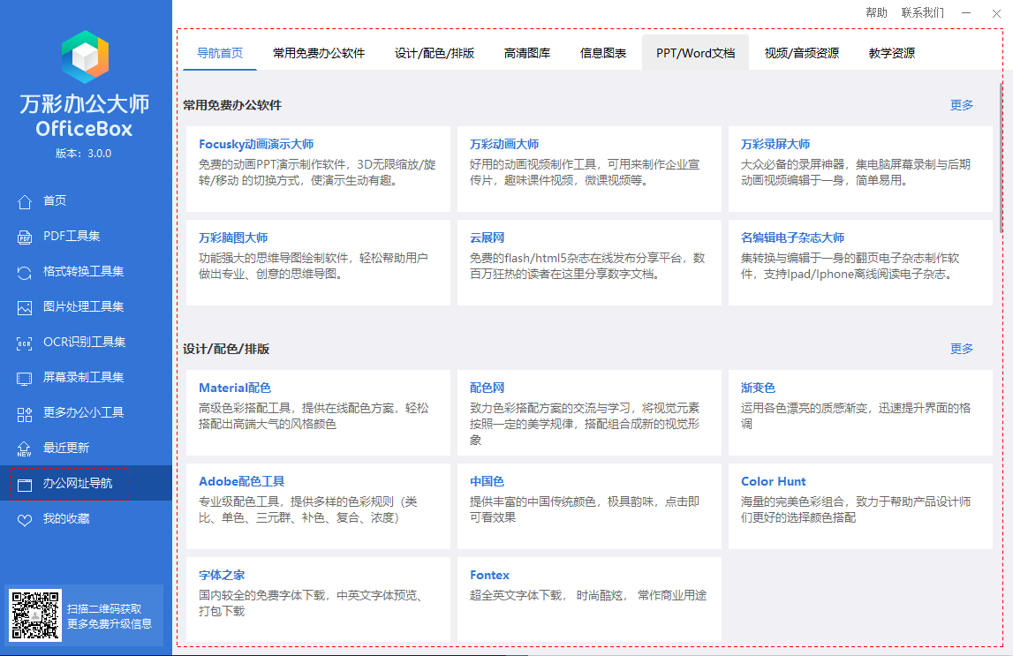Click the 联系我们 link at top
Viewport: 1013px width, 656px height.
click(922, 12)
